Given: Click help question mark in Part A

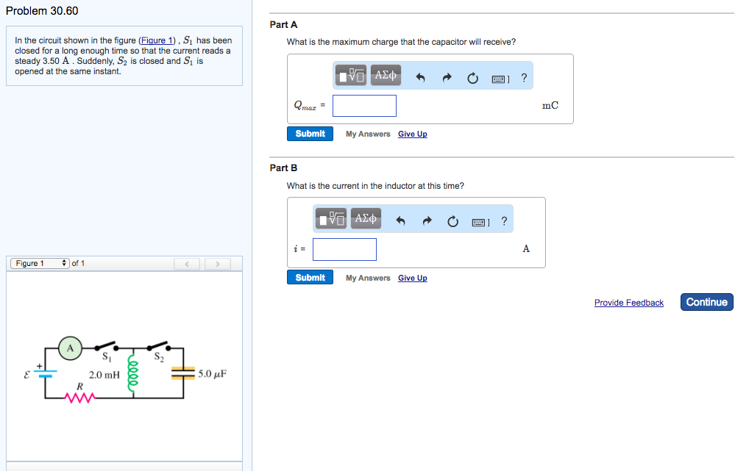Looking at the screenshot, I should coord(524,78).
